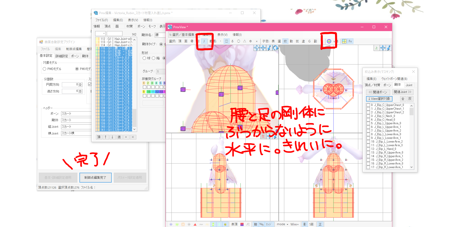Open the 絞 masking sub-window

(285, 41)
